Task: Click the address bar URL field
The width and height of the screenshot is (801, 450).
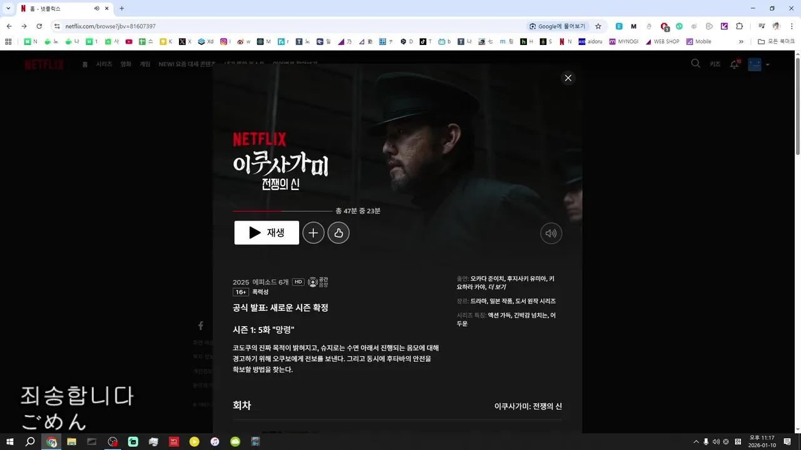Action: click(288, 26)
